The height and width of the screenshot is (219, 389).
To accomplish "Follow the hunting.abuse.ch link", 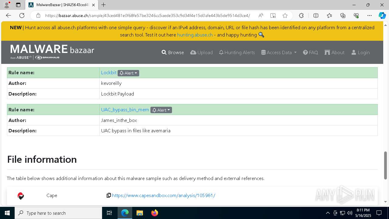I will (195, 35).
